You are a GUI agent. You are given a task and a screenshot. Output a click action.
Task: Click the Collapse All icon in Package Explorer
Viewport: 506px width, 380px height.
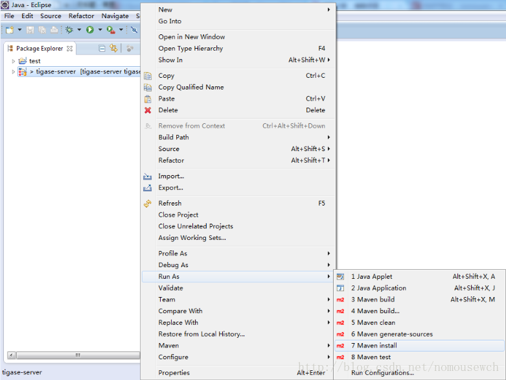102,49
